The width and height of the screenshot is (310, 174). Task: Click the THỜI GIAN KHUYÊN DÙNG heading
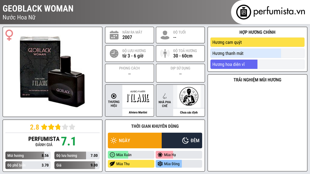[x=155, y=126]
